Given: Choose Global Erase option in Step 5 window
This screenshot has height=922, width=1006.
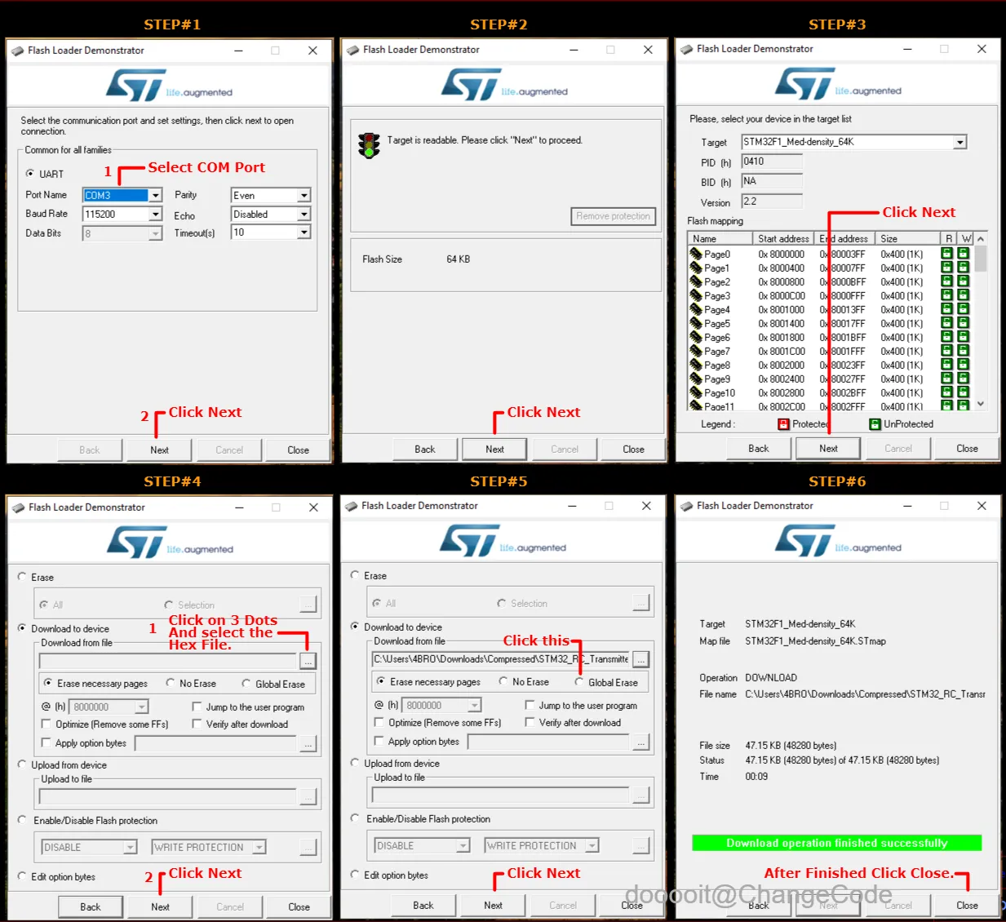Looking at the screenshot, I should point(579,682).
